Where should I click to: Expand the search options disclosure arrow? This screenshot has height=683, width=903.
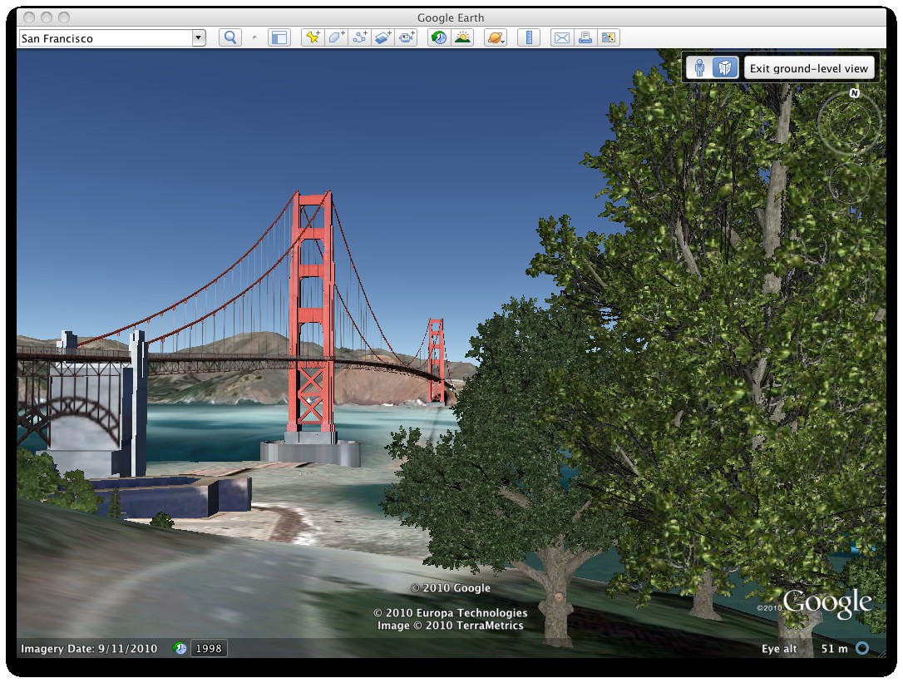click(254, 37)
